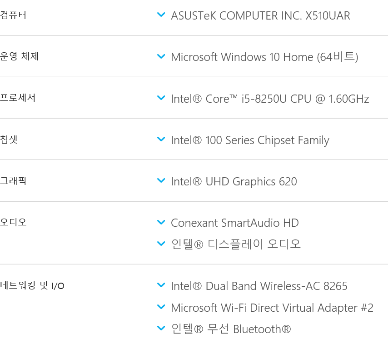Screen dimensions: 388x344
Task: Expand the Conexant SmartAudio HD chevron
Action: [x=161, y=222]
